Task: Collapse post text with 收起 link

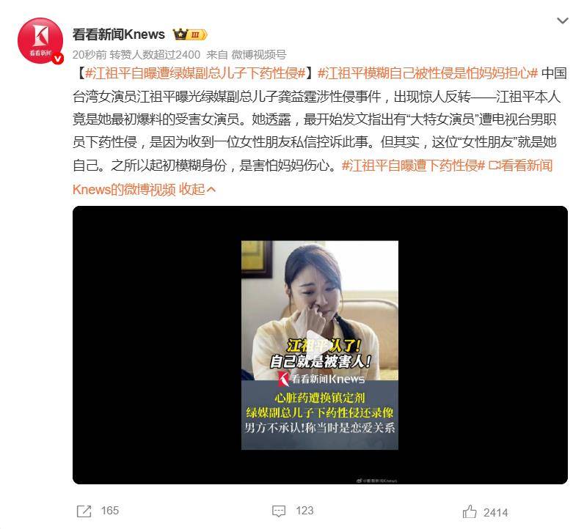Action: click(x=192, y=189)
